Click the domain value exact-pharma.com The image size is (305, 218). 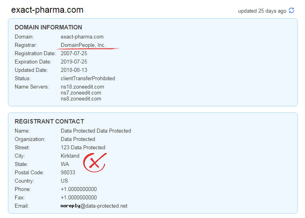pos(82,37)
